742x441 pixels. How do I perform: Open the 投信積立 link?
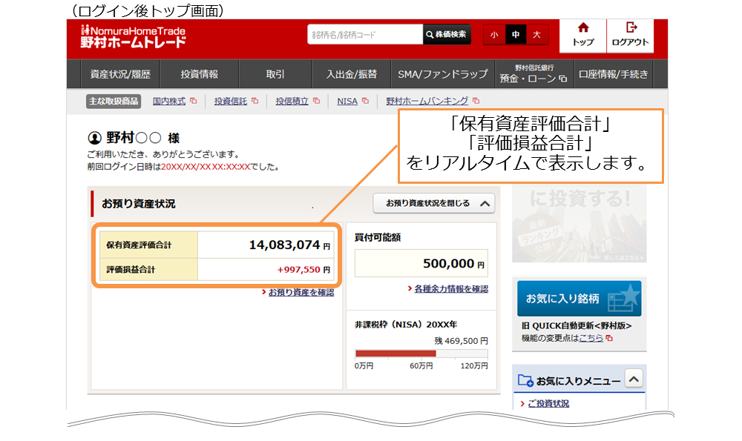[292, 101]
